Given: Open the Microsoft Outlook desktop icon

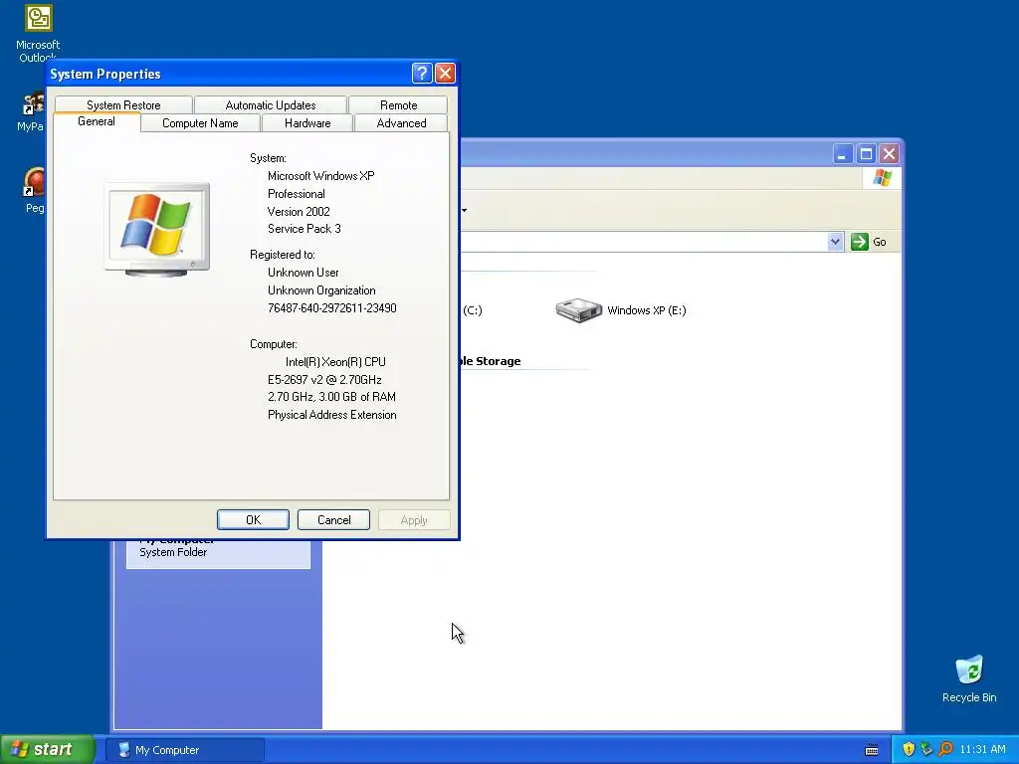Looking at the screenshot, I should click(x=39, y=18).
